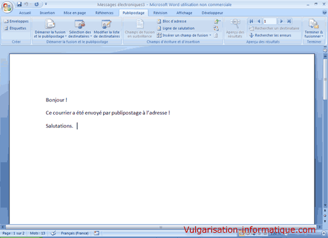Insert Bloc d'adresse

(172, 21)
